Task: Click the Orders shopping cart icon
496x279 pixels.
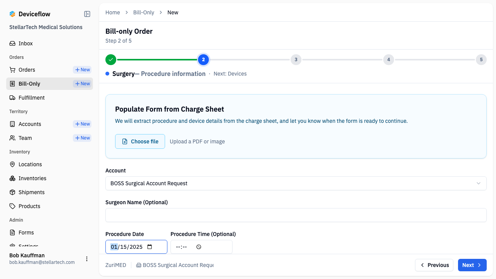Action: 12,70
